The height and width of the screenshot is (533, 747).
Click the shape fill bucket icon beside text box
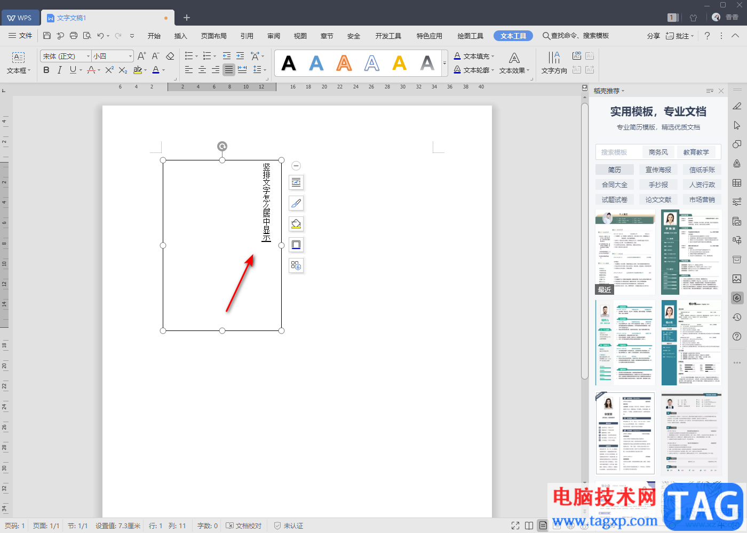(296, 224)
